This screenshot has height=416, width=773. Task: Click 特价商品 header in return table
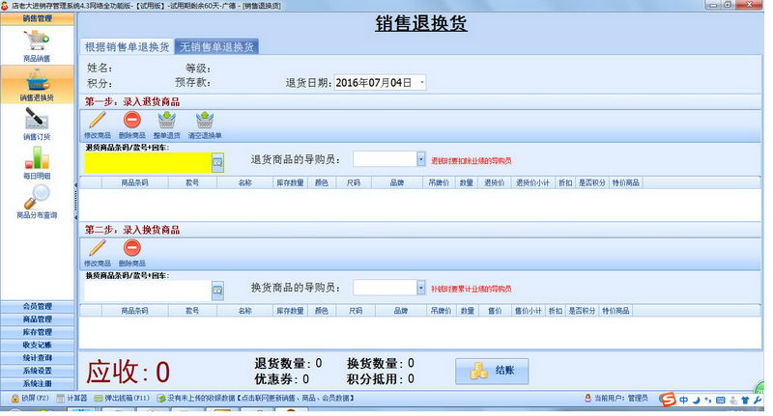[x=625, y=182]
